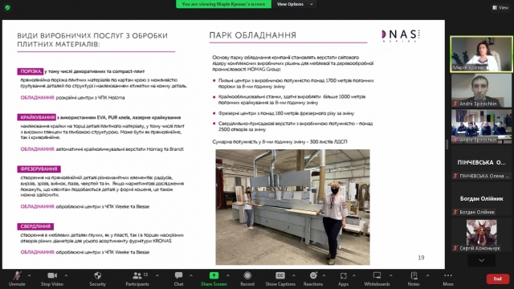Expand the arrow beside Whiteboards

pos(391,276)
